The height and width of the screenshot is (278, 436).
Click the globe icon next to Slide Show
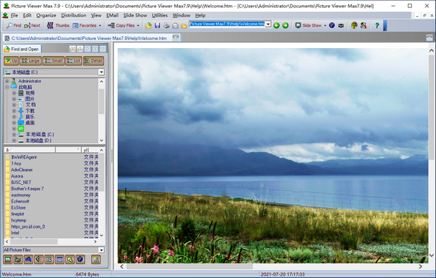332,25
